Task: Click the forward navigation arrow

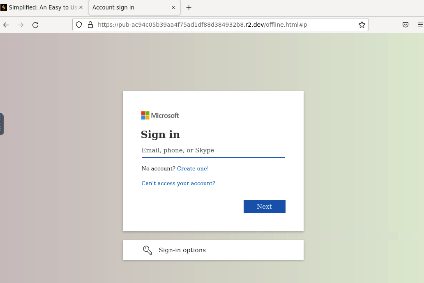Action: pyautogui.click(x=21, y=25)
